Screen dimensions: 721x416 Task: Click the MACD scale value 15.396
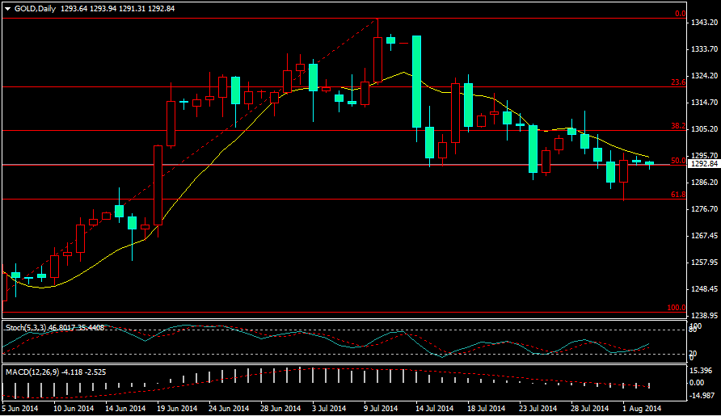click(x=702, y=371)
